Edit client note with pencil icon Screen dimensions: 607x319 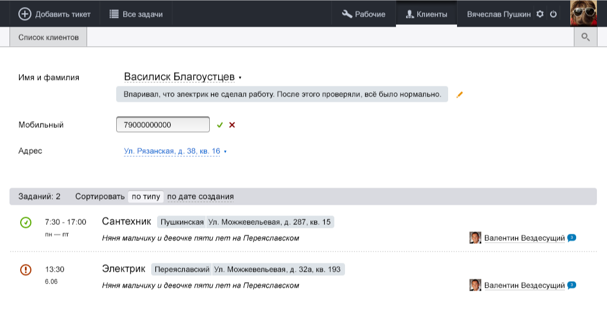(x=459, y=95)
